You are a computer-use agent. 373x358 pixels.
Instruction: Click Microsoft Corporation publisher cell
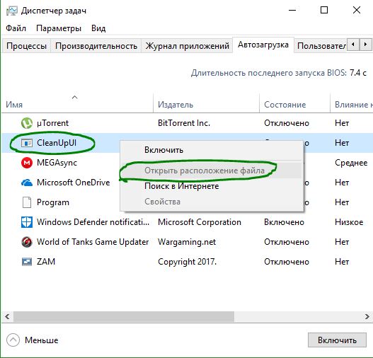pos(200,222)
